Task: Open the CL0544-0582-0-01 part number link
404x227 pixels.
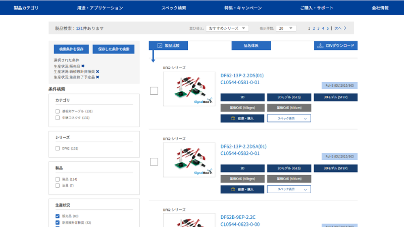Action: coord(240,153)
